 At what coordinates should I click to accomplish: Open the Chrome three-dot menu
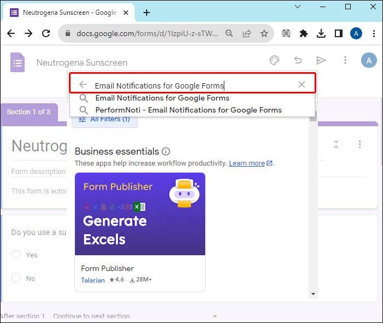(x=374, y=33)
